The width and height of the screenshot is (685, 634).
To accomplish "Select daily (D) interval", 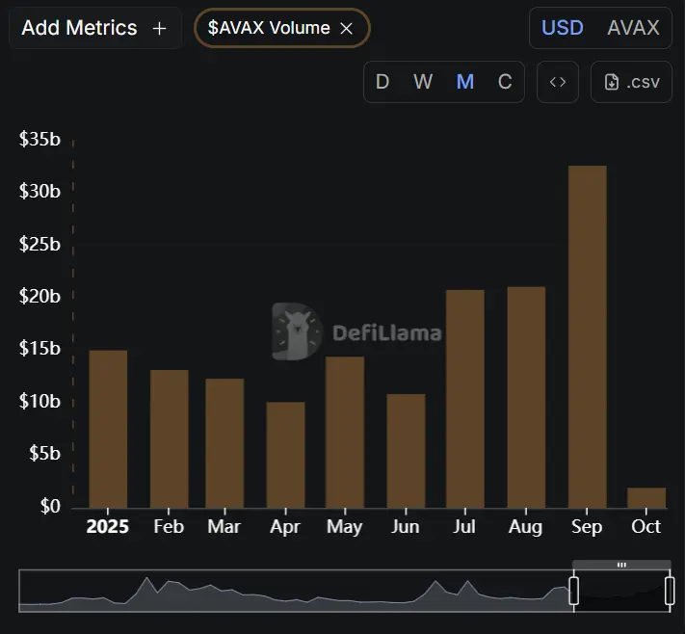I will (382, 82).
